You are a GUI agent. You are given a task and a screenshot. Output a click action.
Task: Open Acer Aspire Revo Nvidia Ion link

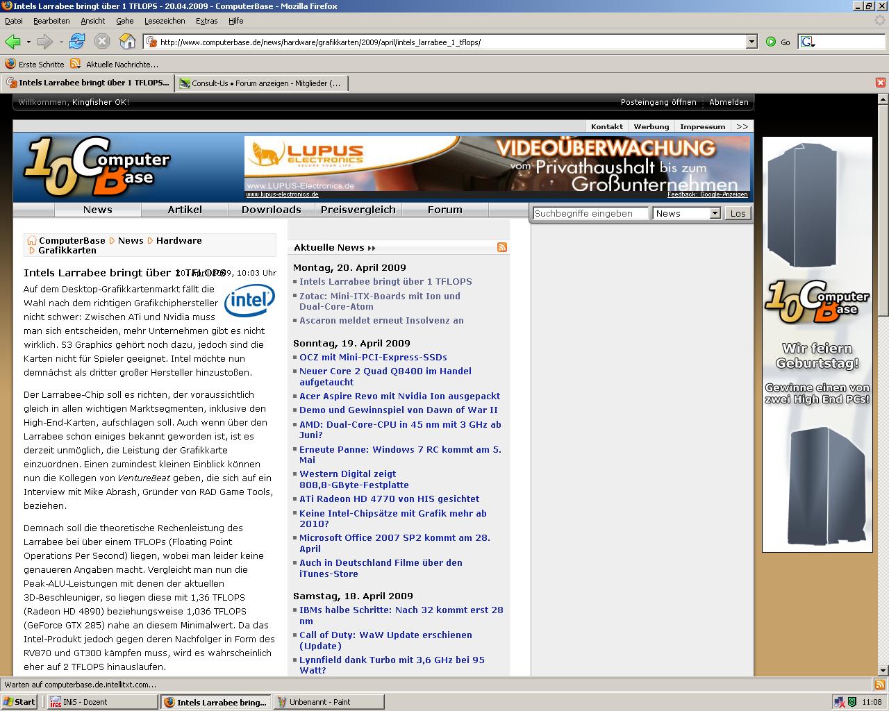(399, 396)
